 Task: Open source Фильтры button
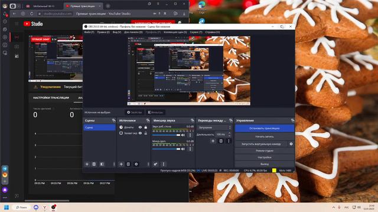click(155, 112)
